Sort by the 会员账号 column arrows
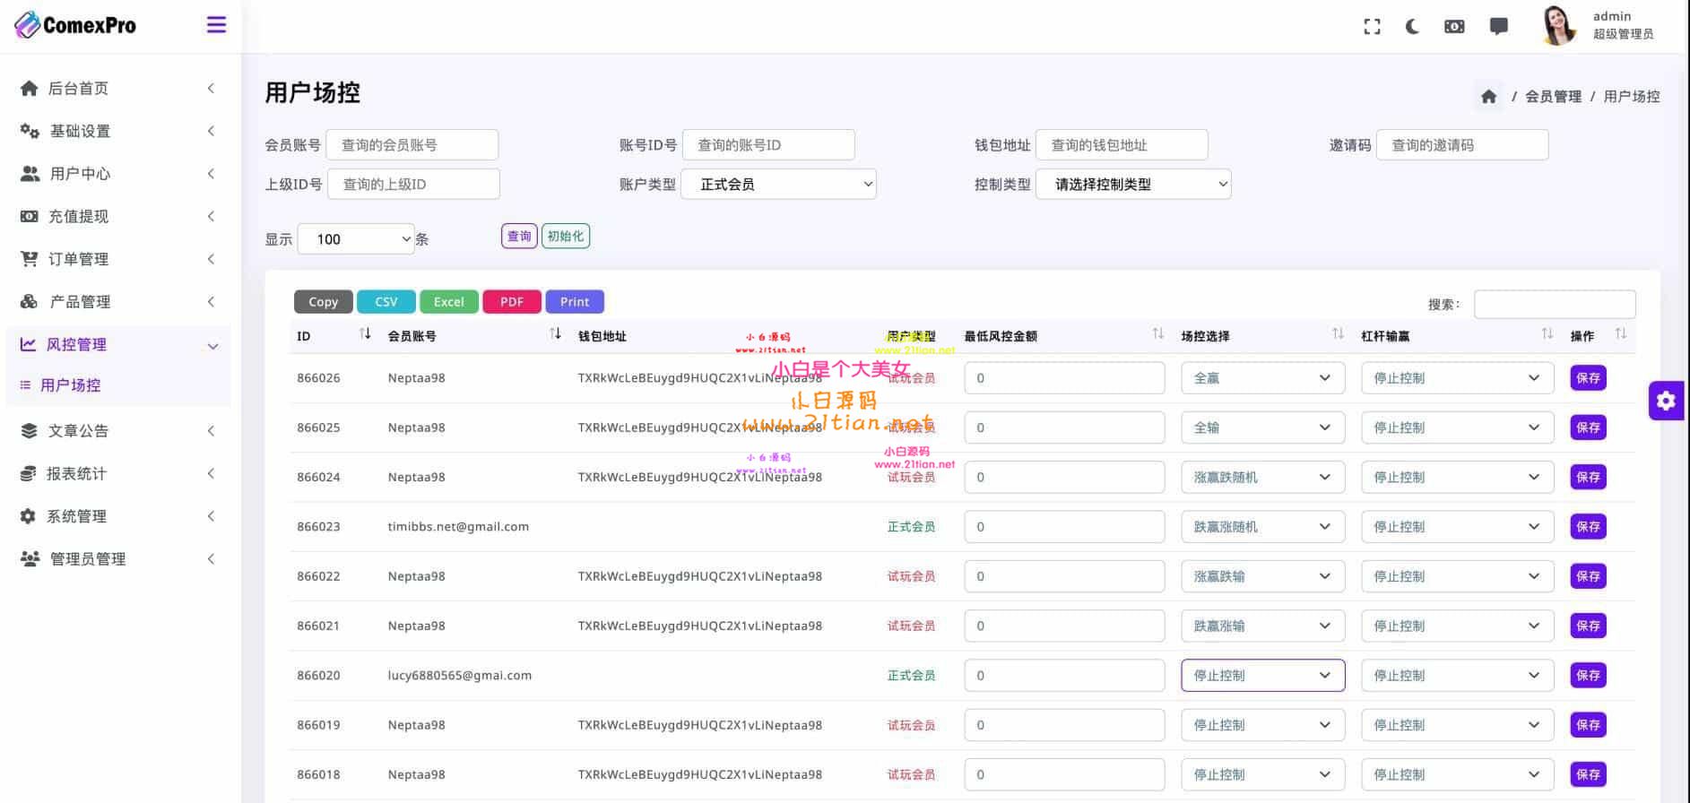This screenshot has width=1690, height=803. point(555,333)
